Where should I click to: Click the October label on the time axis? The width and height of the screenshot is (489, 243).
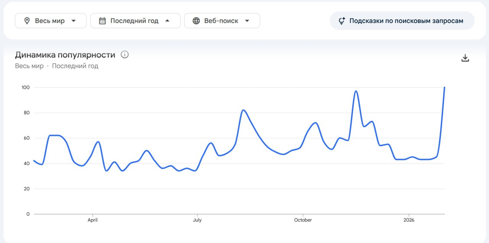[303, 220]
